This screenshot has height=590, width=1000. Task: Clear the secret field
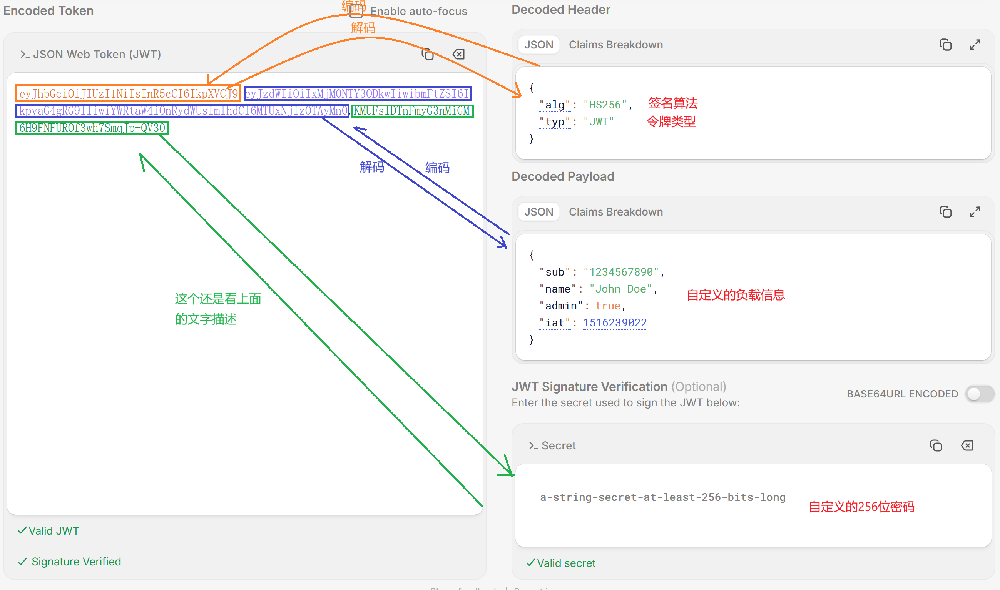click(967, 445)
